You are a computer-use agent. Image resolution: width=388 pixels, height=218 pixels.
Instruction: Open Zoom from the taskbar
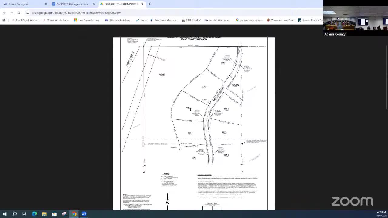pyautogui.click(x=84, y=214)
